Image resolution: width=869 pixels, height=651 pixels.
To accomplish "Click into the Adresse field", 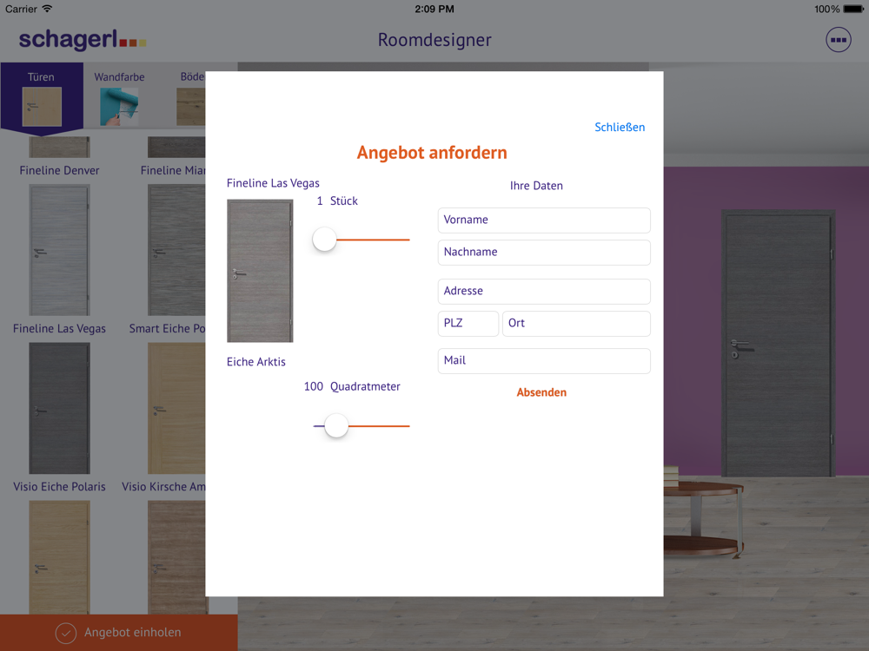I will coord(544,291).
